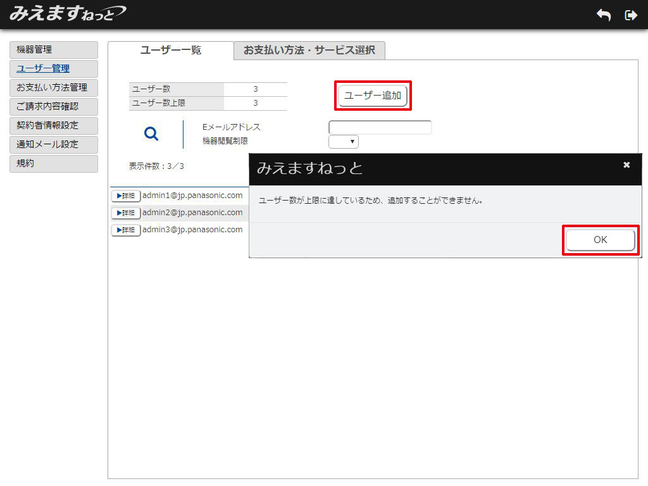Click the magnifying glass search icon

151,134
